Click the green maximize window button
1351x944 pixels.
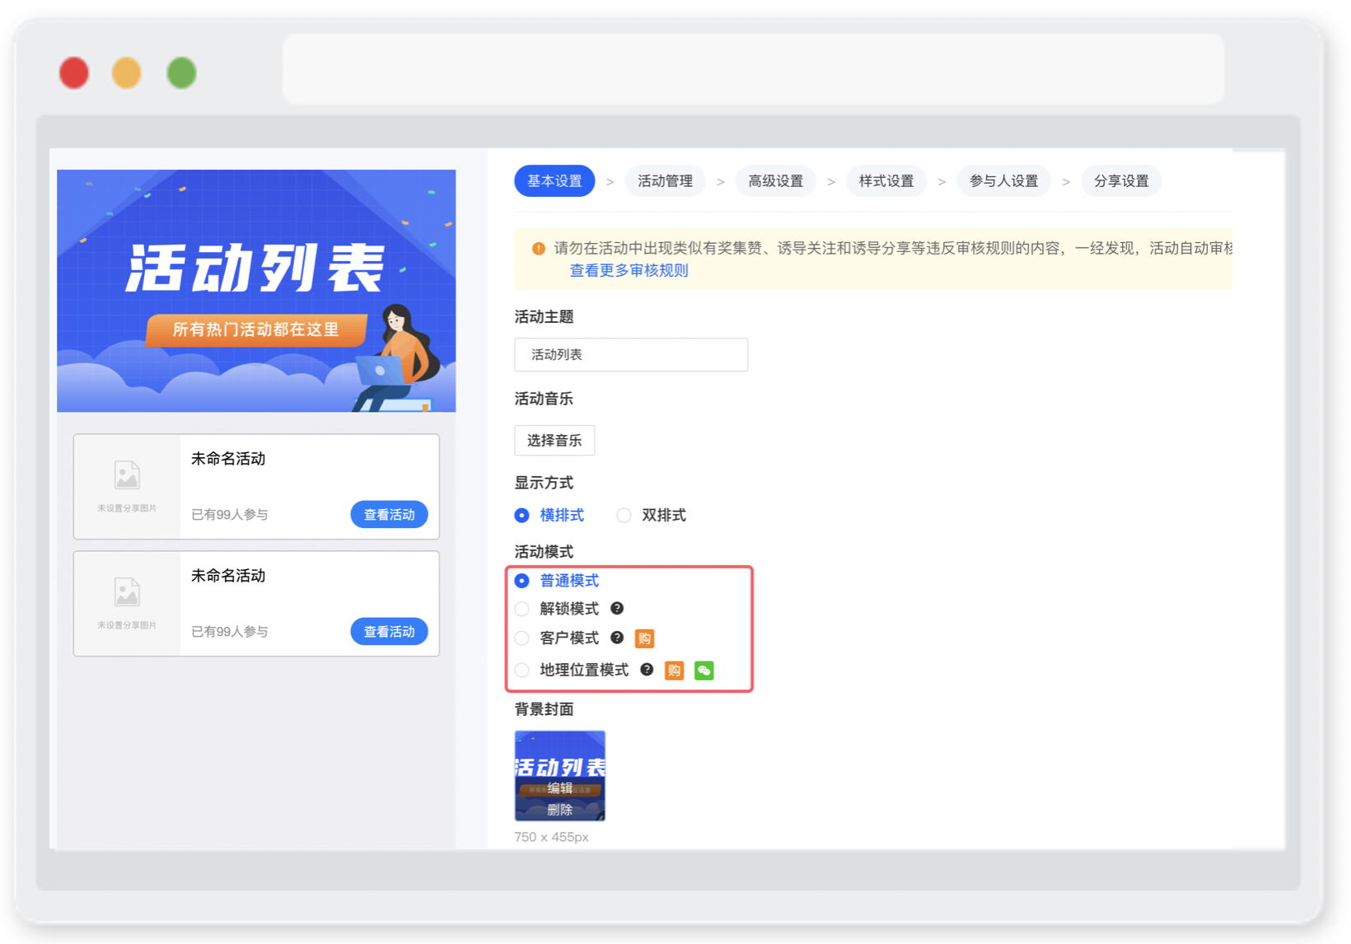181,73
